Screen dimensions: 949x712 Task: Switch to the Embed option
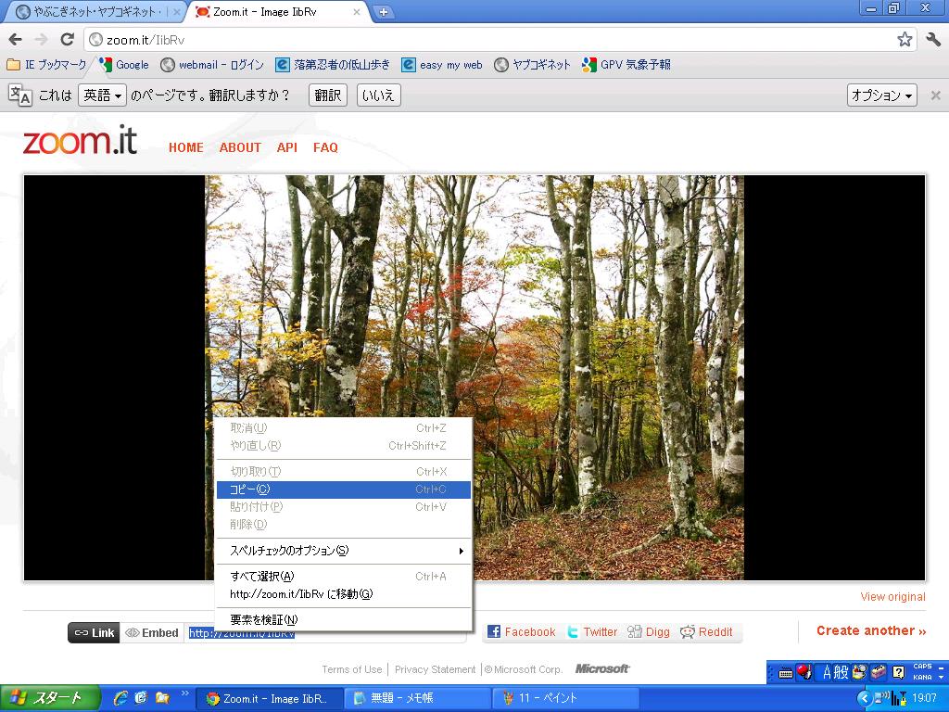point(152,632)
